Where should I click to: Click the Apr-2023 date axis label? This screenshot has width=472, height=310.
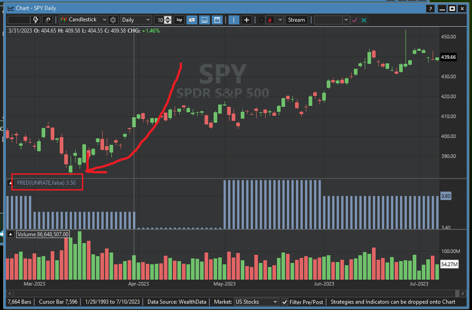(138, 284)
